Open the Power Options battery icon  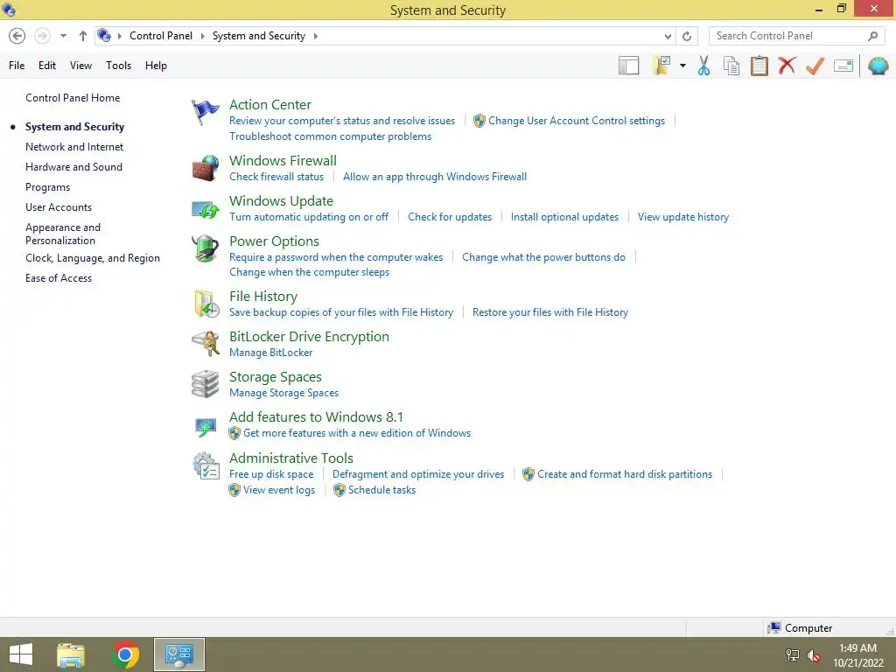[205, 248]
